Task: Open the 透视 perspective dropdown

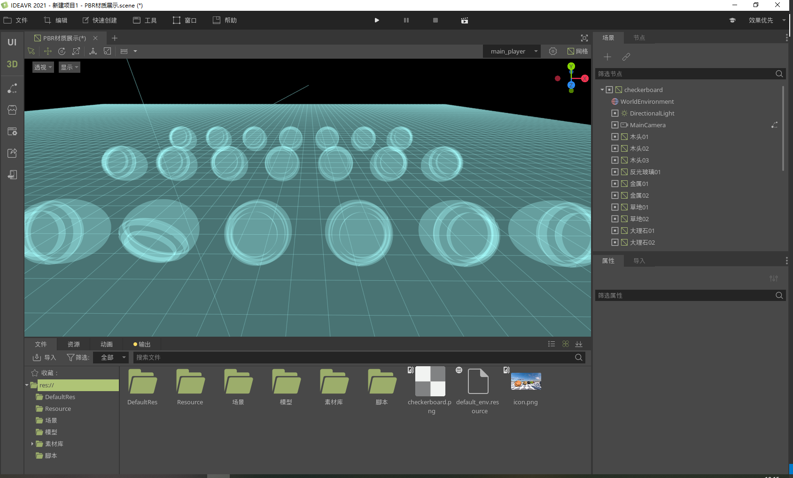Action: pyautogui.click(x=43, y=67)
